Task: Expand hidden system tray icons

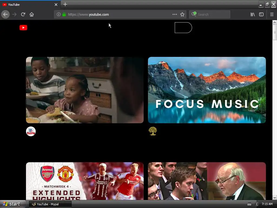Action: 257,204
